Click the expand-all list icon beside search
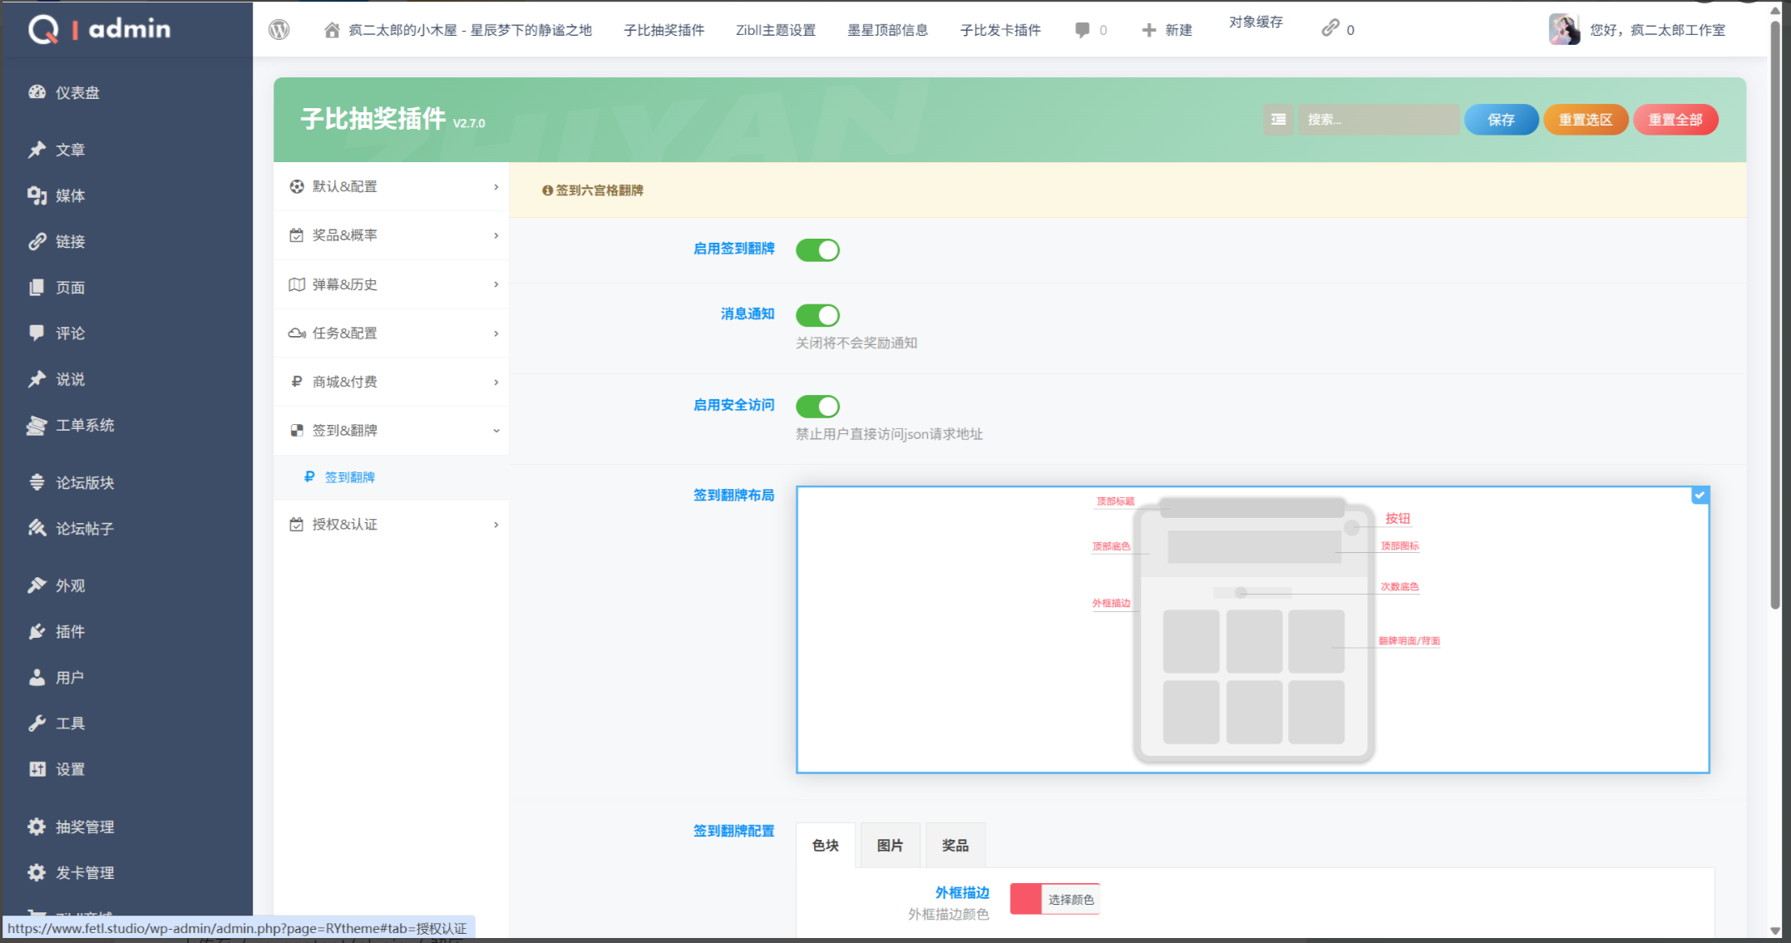Screen dimensions: 1791x943 click(1279, 120)
